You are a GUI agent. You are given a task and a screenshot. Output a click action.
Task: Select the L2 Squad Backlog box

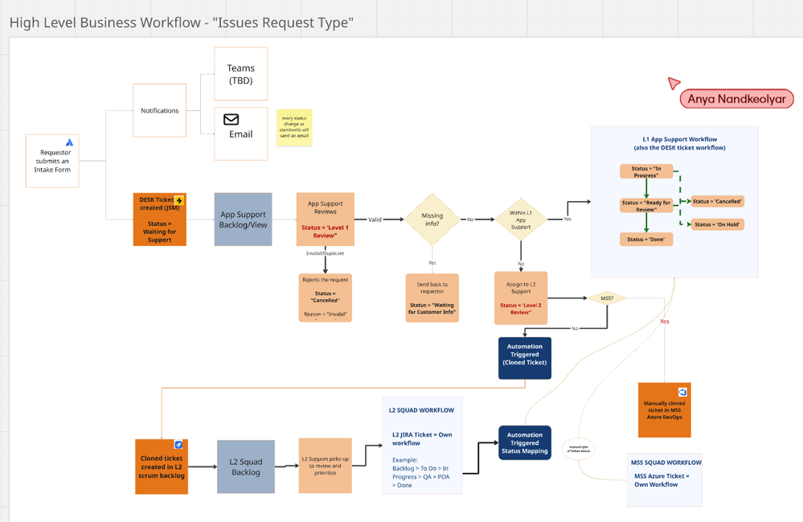(x=246, y=467)
